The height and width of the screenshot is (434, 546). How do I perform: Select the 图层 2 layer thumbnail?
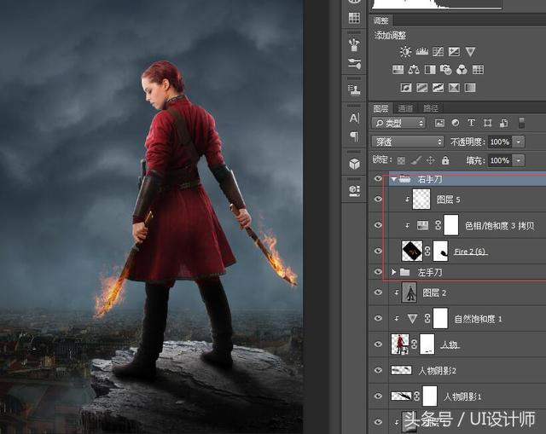pos(409,292)
